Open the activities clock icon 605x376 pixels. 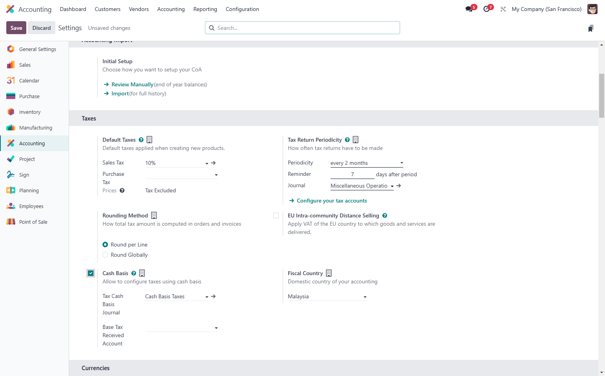(486, 9)
